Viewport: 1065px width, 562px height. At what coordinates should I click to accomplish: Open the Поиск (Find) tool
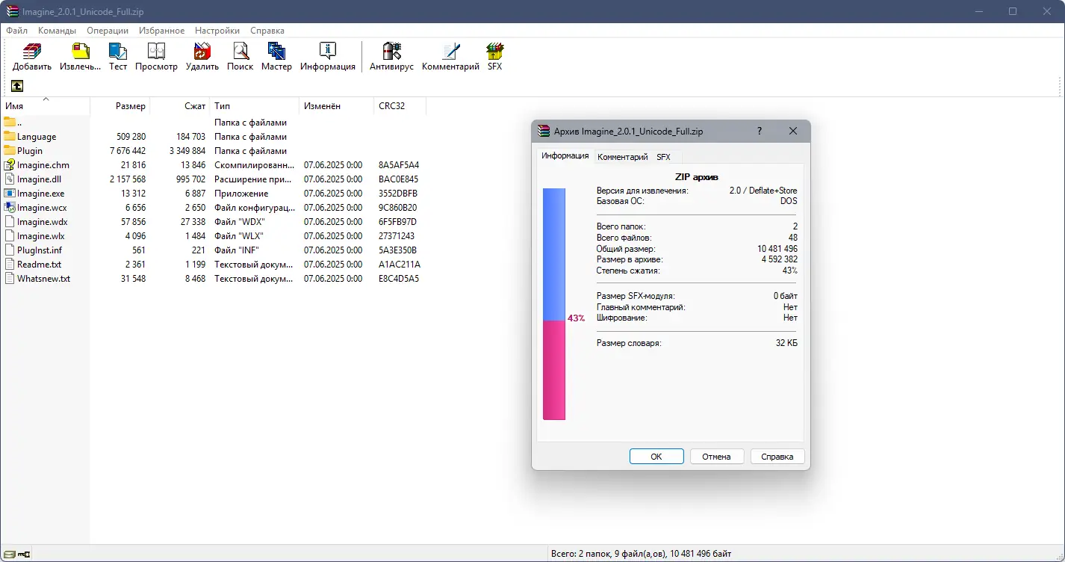(x=240, y=51)
